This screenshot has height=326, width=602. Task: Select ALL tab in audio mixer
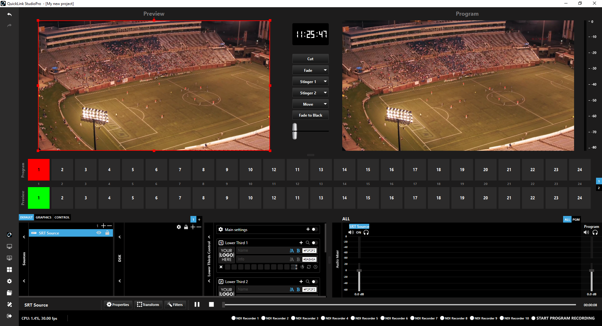(567, 219)
